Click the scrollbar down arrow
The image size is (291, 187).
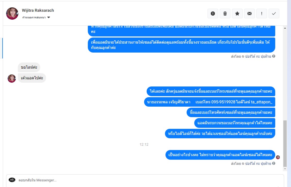tap(285, 169)
